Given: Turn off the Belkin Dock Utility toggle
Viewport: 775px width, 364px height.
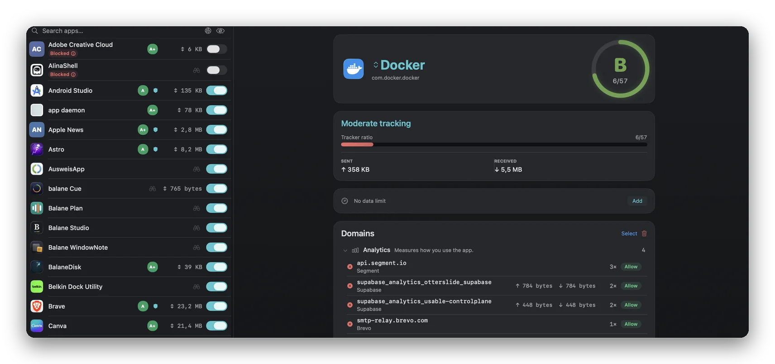Looking at the screenshot, I should (x=216, y=287).
